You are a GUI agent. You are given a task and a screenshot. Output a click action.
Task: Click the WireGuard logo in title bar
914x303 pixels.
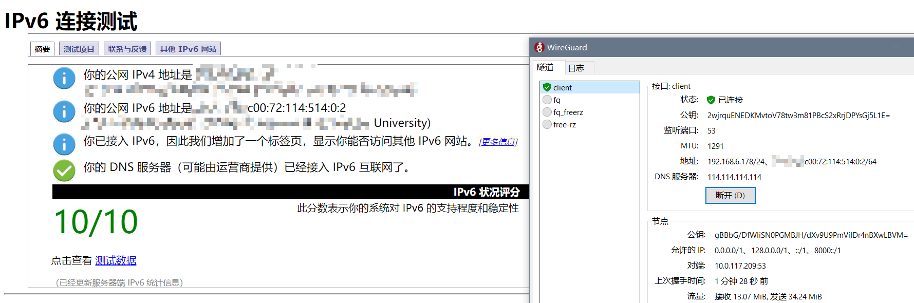point(539,47)
